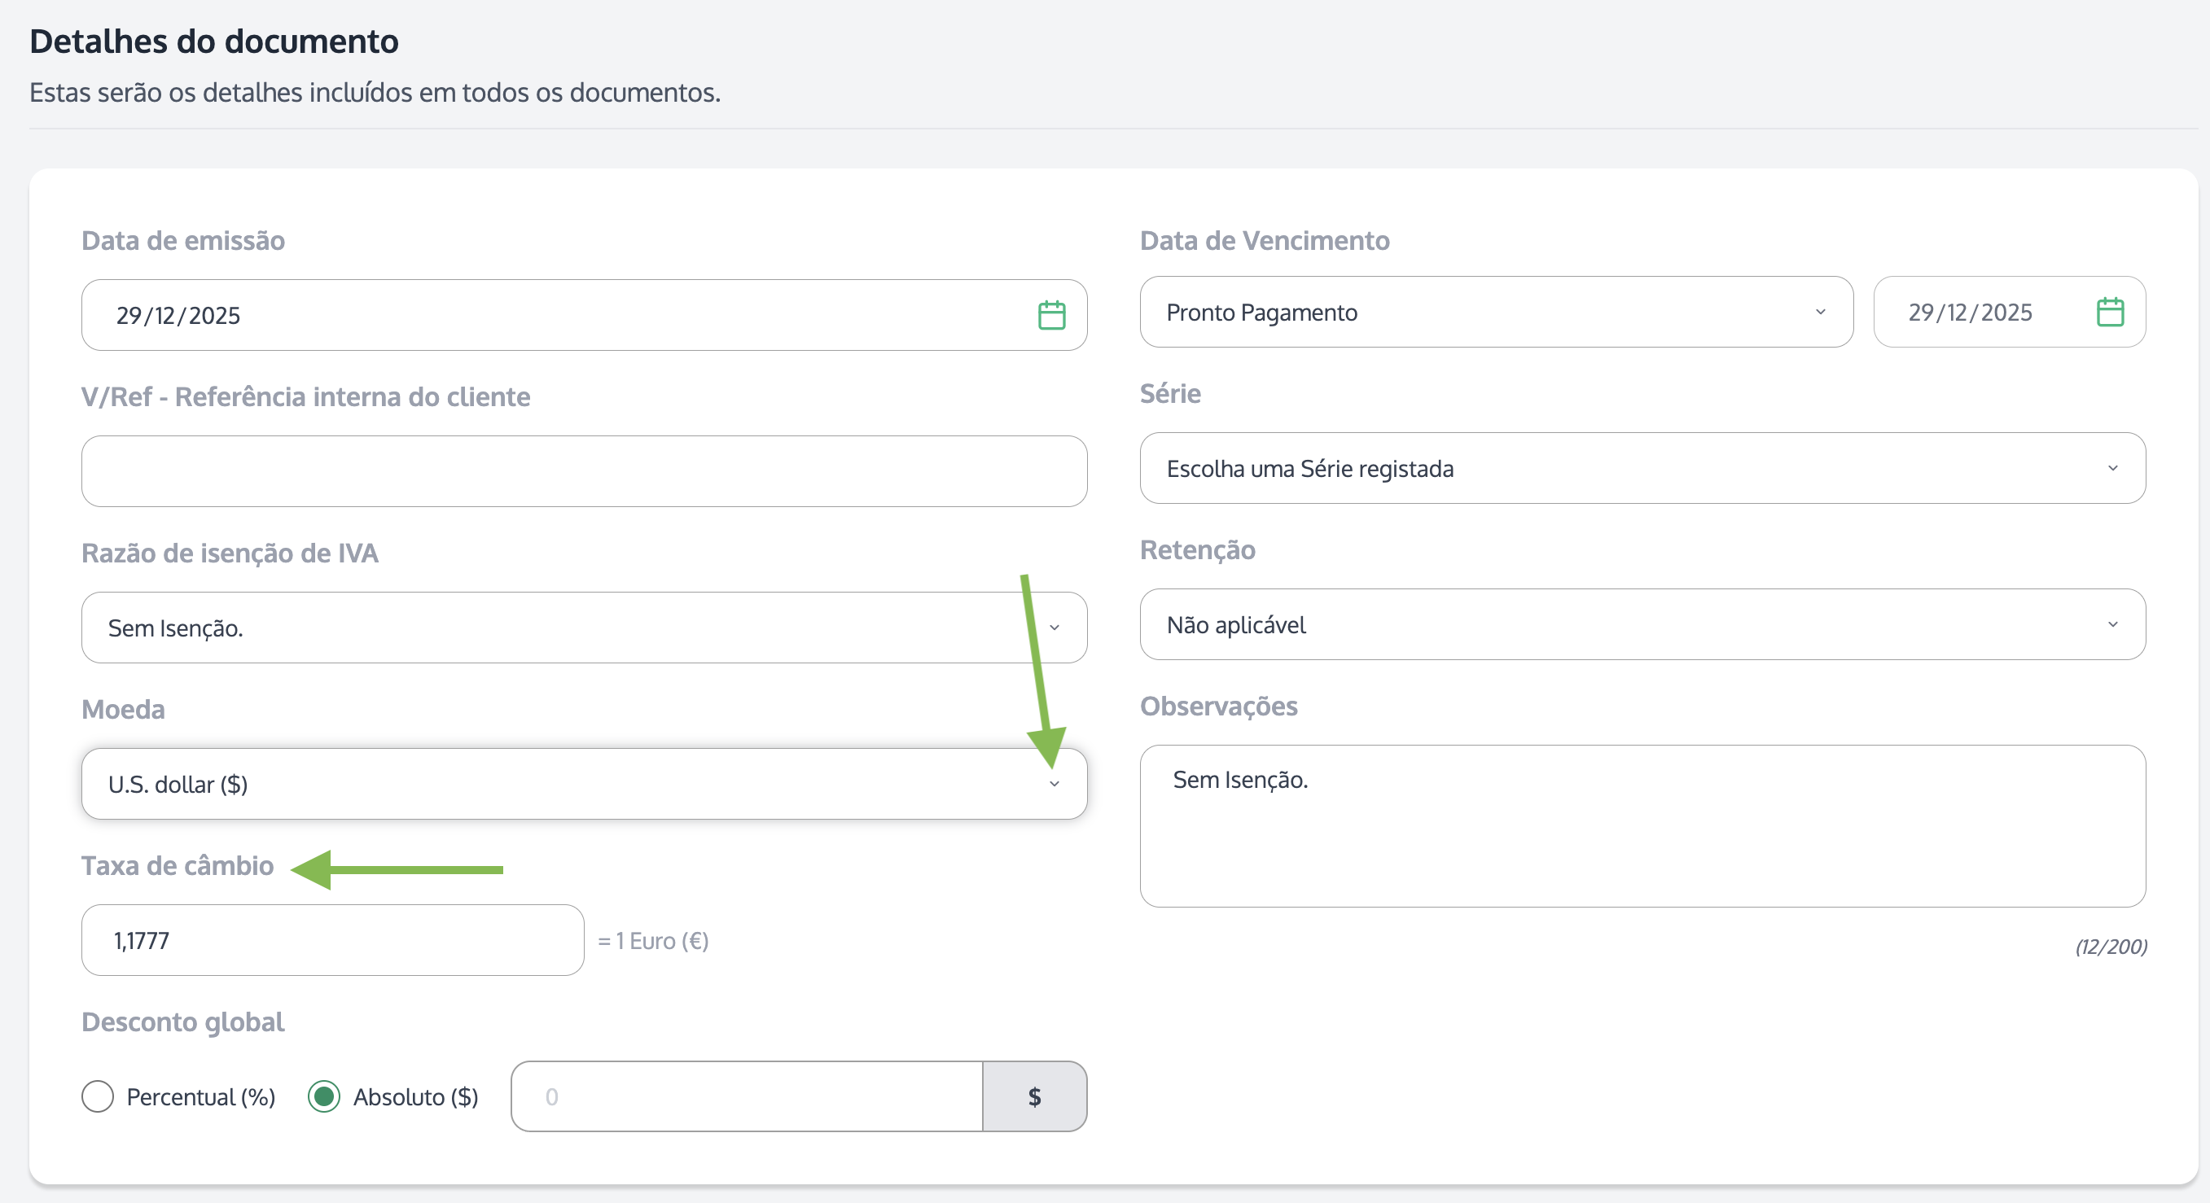Image resolution: width=2210 pixels, height=1203 pixels.
Task: Click the Observações text area
Action: [1641, 825]
